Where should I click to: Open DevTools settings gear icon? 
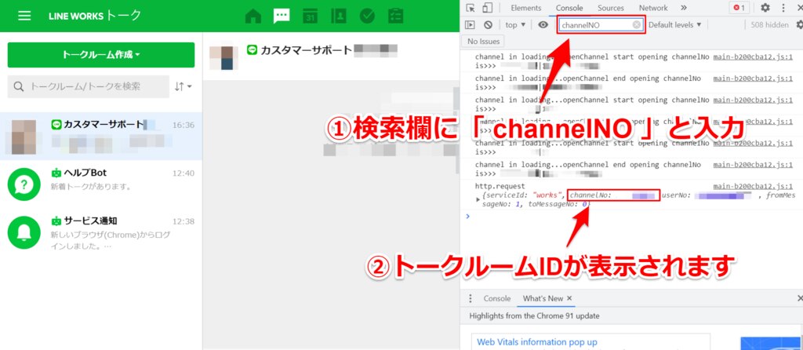click(x=765, y=8)
